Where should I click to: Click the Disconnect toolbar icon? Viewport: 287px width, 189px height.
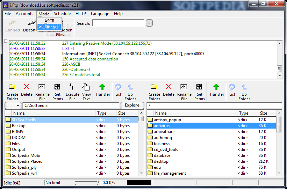[32, 23]
